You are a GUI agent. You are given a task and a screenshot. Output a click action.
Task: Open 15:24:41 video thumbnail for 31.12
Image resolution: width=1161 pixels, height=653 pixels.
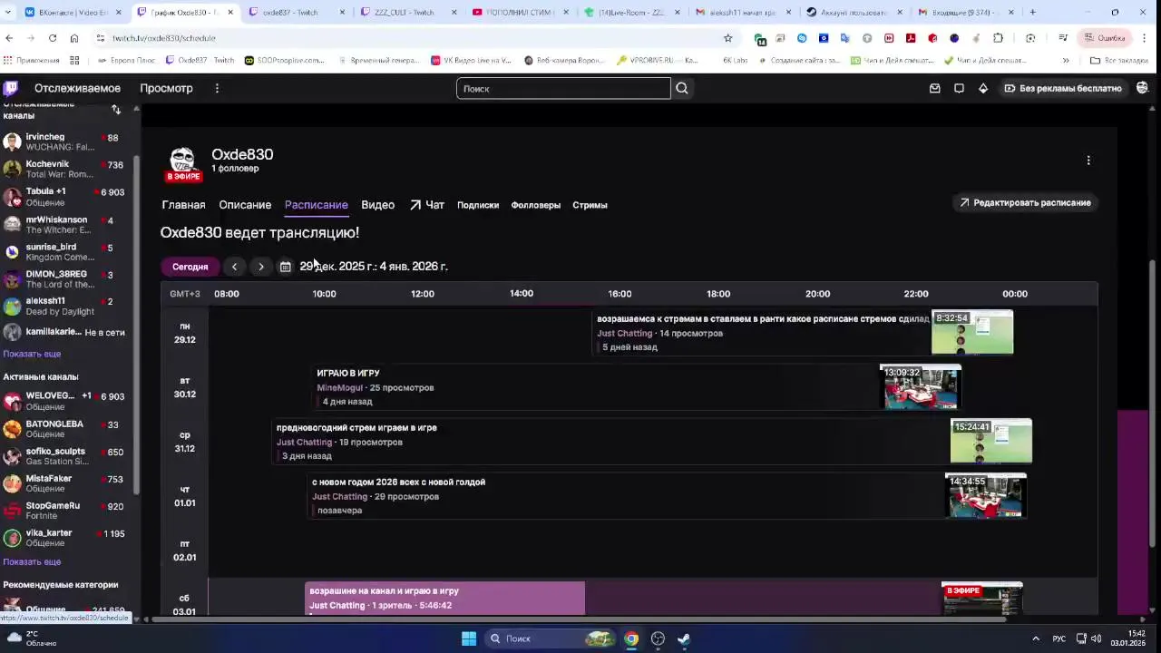click(x=990, y=441)
